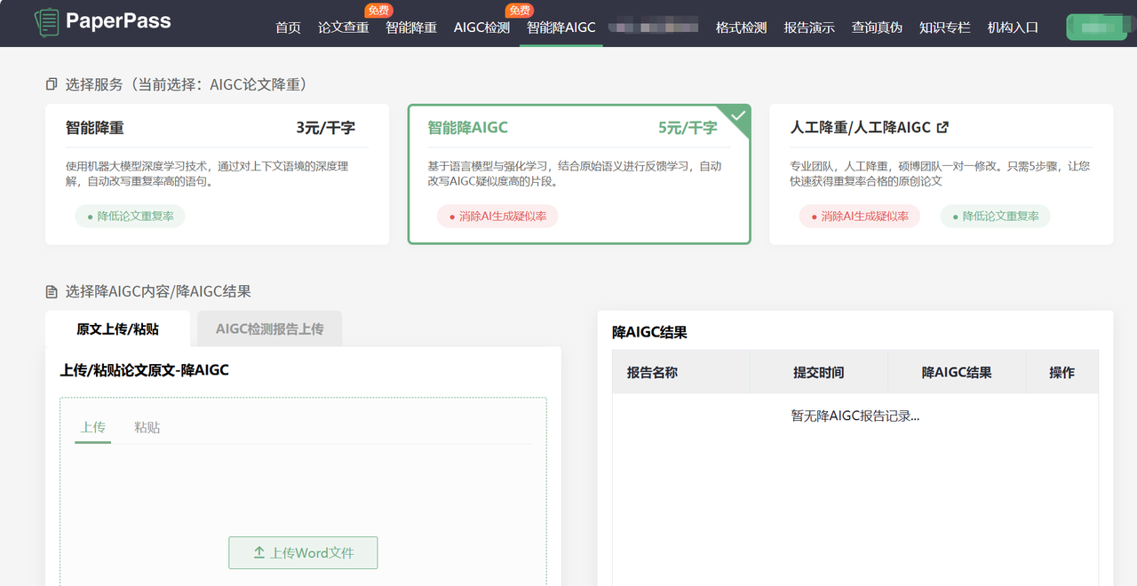Click the document icon beside 选择降AIGC内容
The height and width of the screenshot is (586, 1137).
click(52, 291)
